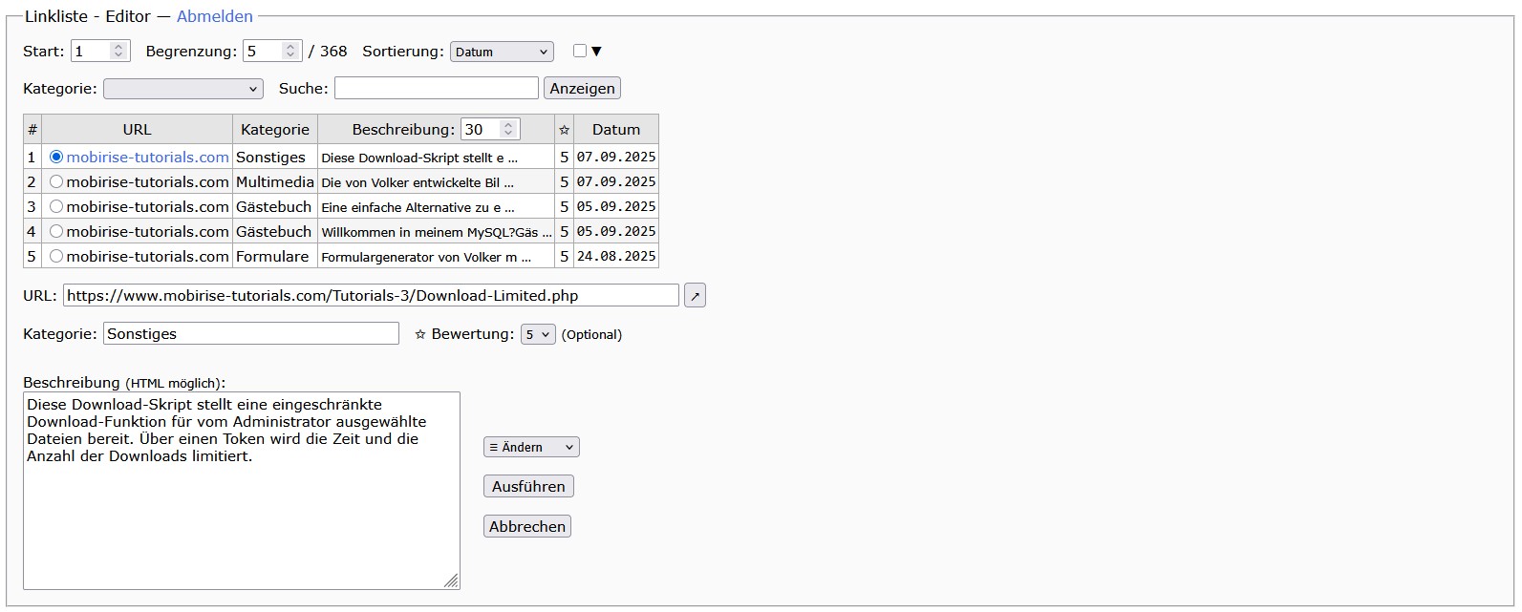Screen dimensions: 1522x612
Task: Click the Datum column header
Action: coord(615,130)
